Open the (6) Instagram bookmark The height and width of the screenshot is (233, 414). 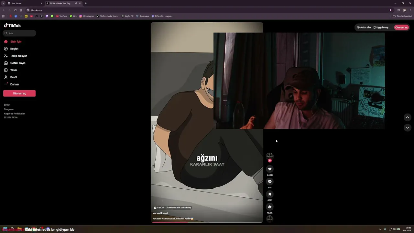pyautogui.click(x=87, y=16)
